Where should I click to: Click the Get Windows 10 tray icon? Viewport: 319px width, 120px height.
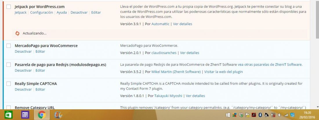point(228,115)
